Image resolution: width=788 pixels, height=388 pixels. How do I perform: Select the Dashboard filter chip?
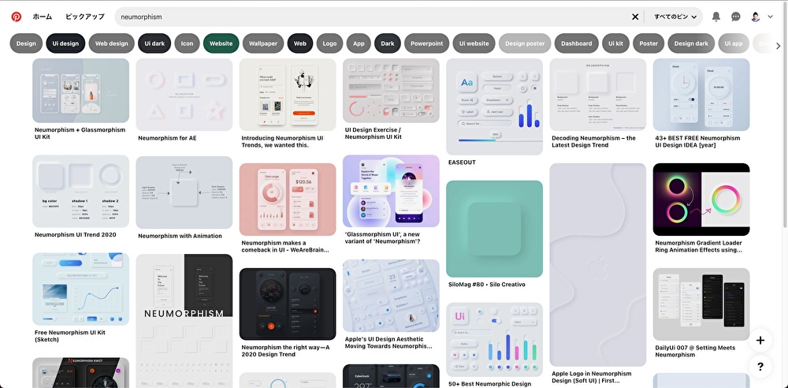(577, 43)
